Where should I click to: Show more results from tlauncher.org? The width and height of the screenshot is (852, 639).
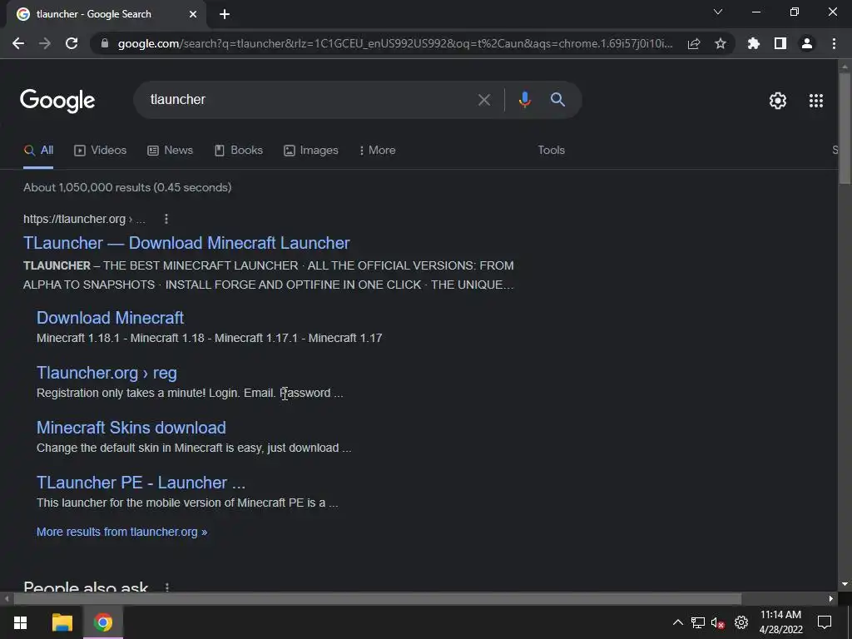121,532
